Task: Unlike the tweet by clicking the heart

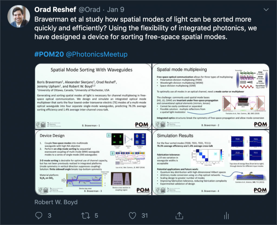Action: click(x=133, y=216)
